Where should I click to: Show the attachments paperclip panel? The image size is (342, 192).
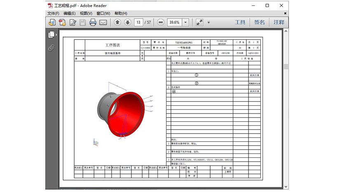[52, 47]
